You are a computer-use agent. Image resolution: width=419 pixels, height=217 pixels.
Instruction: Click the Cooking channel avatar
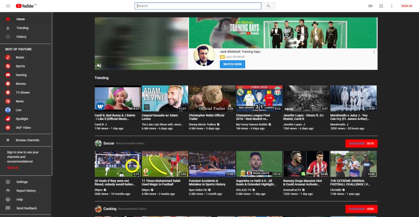pyautogui.click(x=98, y=209)
